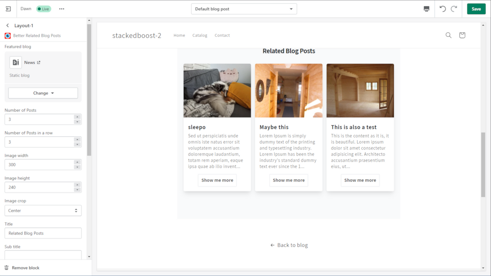Open the shopping cart icon
491x276 pixels.
point(462,35)
